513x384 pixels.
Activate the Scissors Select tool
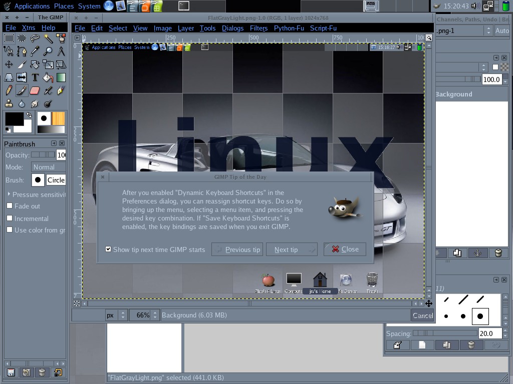click(9, 51)
